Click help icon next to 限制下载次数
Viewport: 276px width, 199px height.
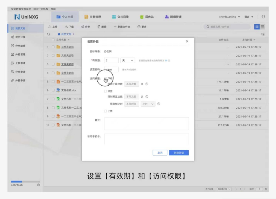tap(147, 84)
